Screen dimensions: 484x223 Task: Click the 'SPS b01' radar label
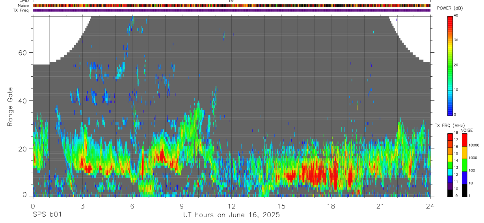47,215
